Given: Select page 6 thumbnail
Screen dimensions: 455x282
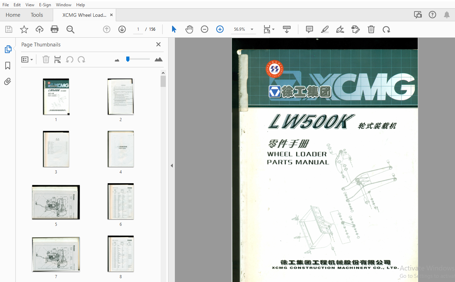Looking at the screenshot, I should (x=121, y=201).
